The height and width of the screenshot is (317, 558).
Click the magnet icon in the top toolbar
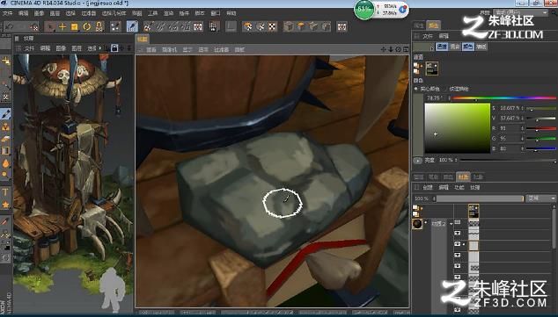pyautogui.click(x=99, y=26)
